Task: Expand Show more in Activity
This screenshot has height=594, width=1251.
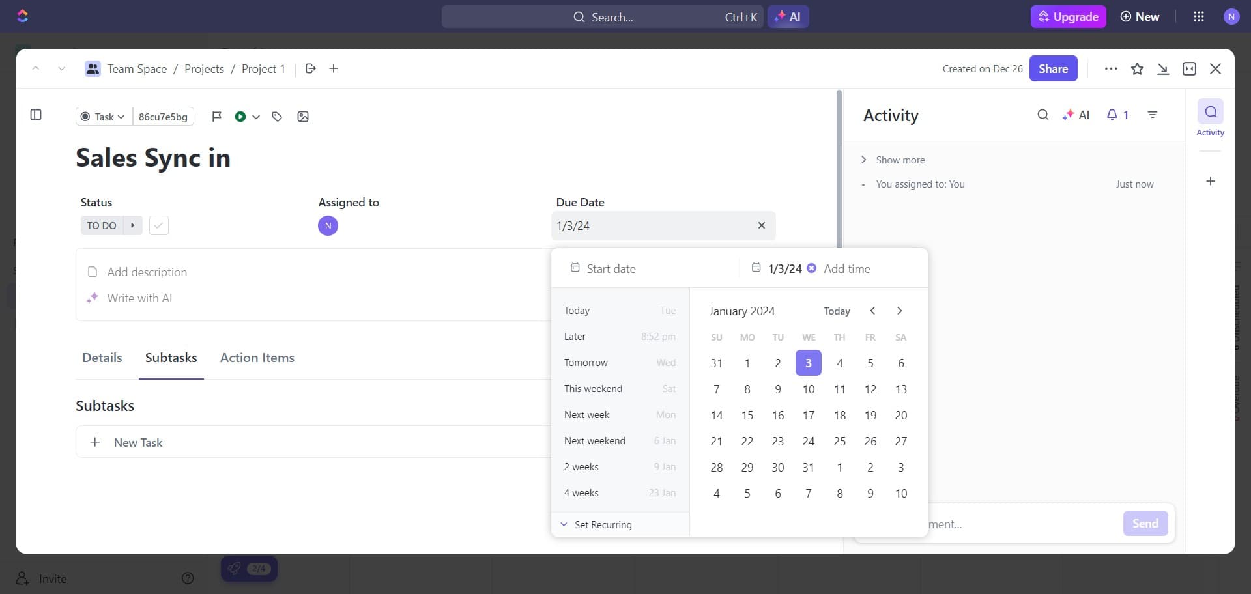Action: coord(899,160)
